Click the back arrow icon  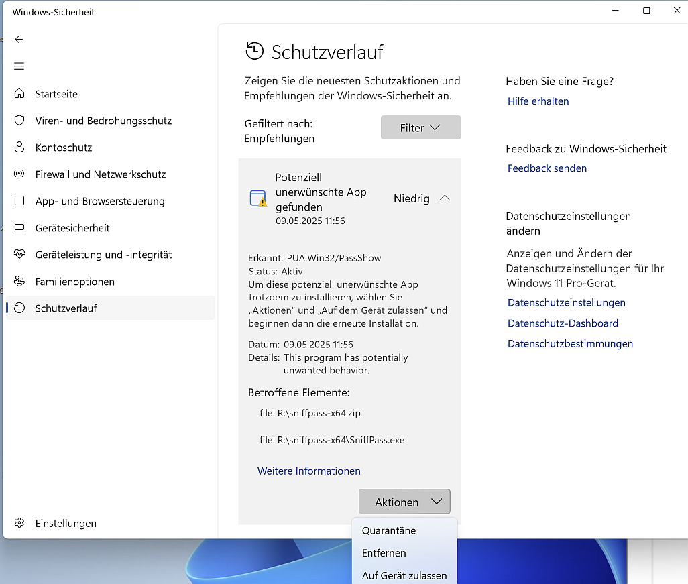(19, 40)
